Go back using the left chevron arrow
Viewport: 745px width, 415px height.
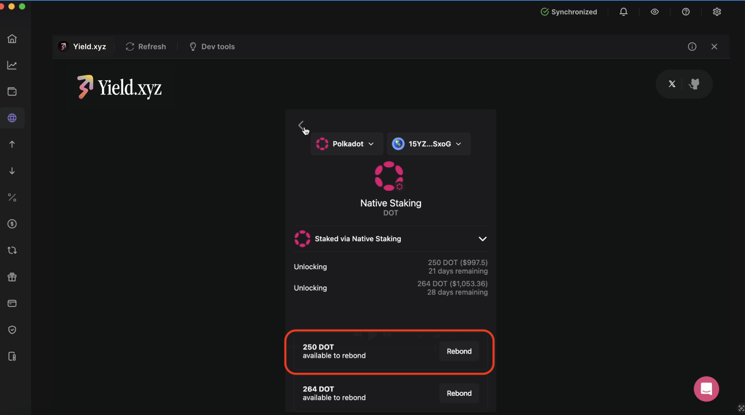(x=301, y=125)
